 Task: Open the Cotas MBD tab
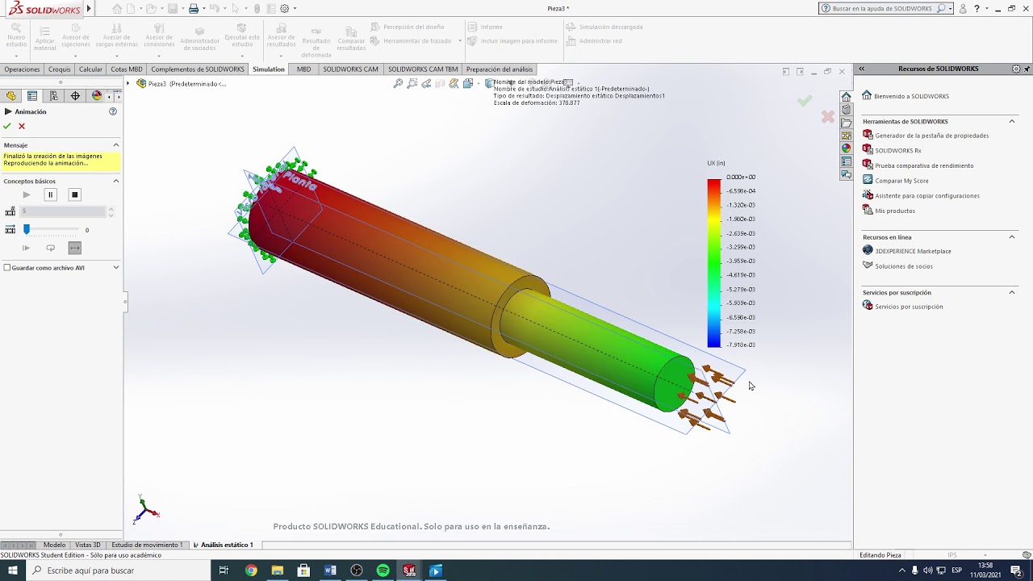click(x=127, y=69)
